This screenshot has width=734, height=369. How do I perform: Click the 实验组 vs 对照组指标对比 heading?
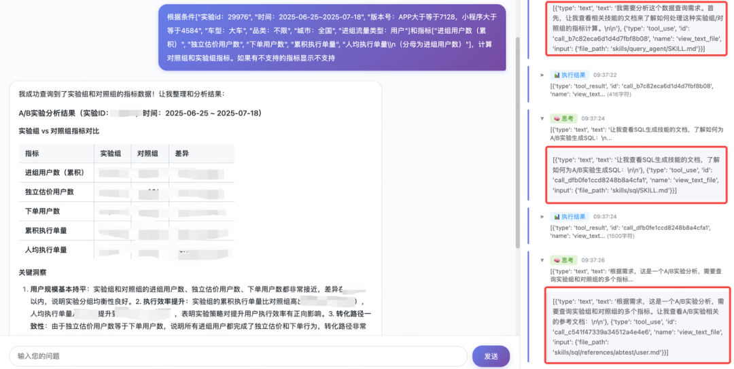coord(59,131)
